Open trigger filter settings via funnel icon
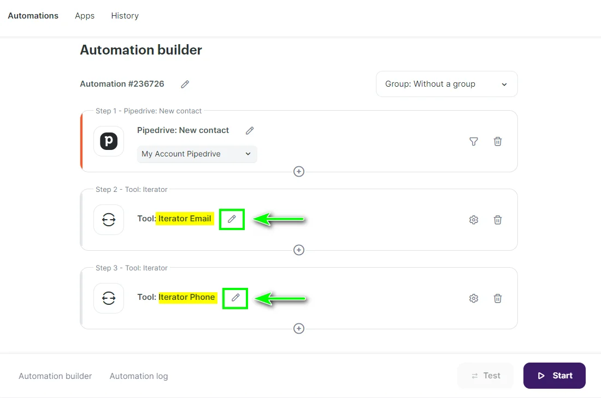 (x=473, y=141)
